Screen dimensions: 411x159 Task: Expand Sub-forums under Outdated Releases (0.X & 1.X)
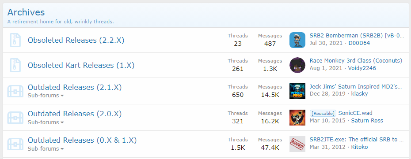46,149
